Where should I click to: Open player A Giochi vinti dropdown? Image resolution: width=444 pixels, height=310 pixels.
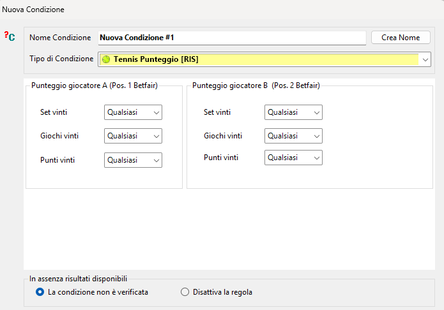133,136
